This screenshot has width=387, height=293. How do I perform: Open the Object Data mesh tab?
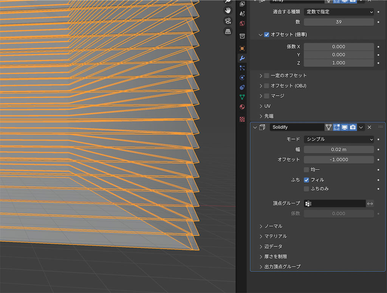[x=242, y=97]
